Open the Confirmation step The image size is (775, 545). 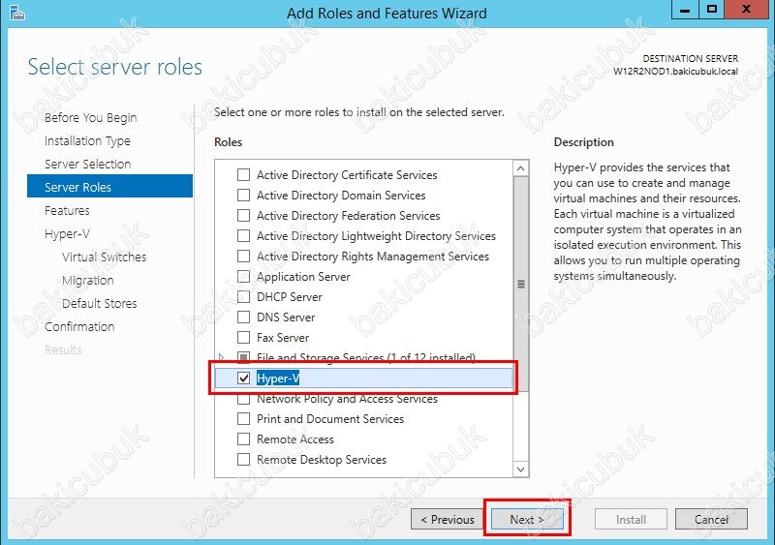click(79, 326)
